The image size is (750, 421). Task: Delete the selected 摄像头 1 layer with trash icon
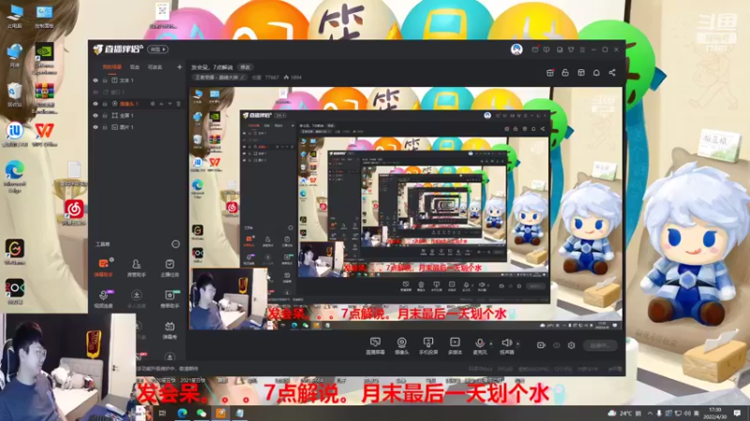pos(178,104)
